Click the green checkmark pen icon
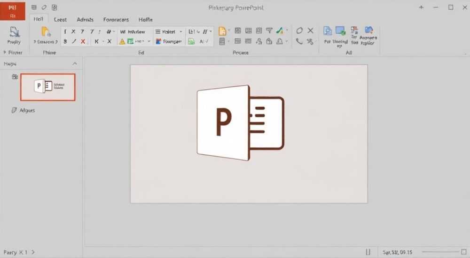The image size is (470, 258). [280, 30]
